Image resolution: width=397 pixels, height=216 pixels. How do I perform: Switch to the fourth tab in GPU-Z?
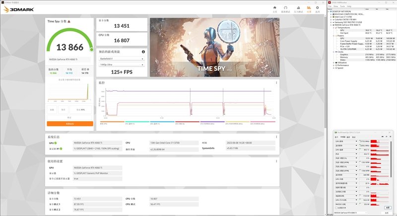click(x=354, y=137)
